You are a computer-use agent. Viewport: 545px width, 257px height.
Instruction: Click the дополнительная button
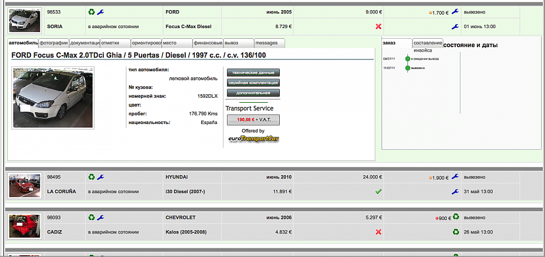(x=253, y=93)
